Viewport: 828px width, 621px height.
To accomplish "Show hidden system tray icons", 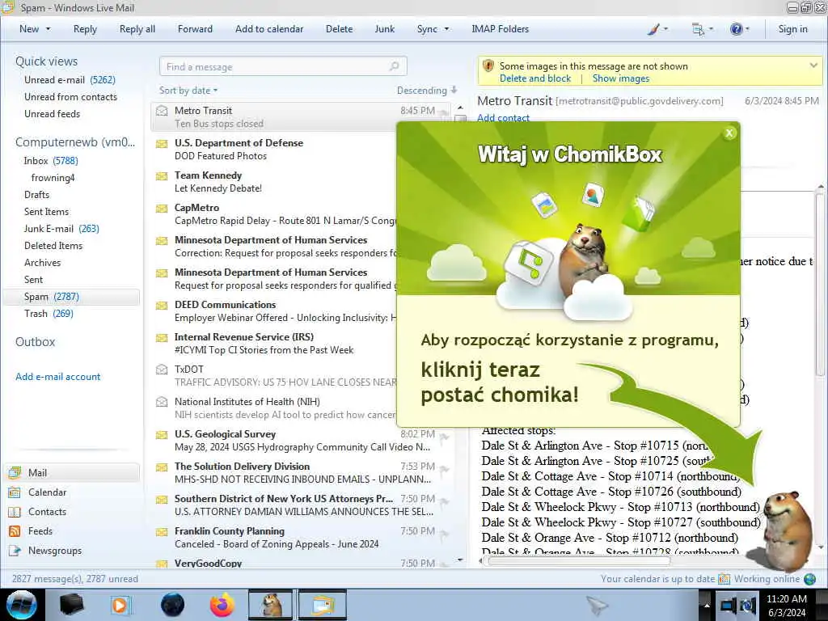I will [707, 605].
